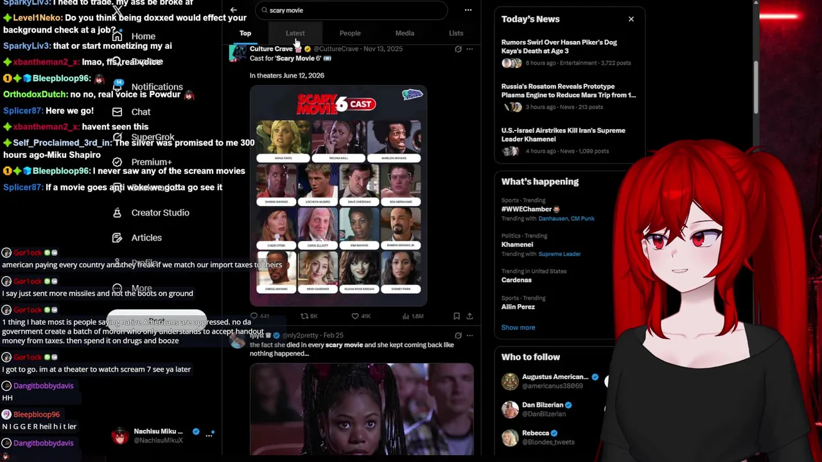
Task: Click the @niy2pretty handle
Action: (x=301, y=335)
